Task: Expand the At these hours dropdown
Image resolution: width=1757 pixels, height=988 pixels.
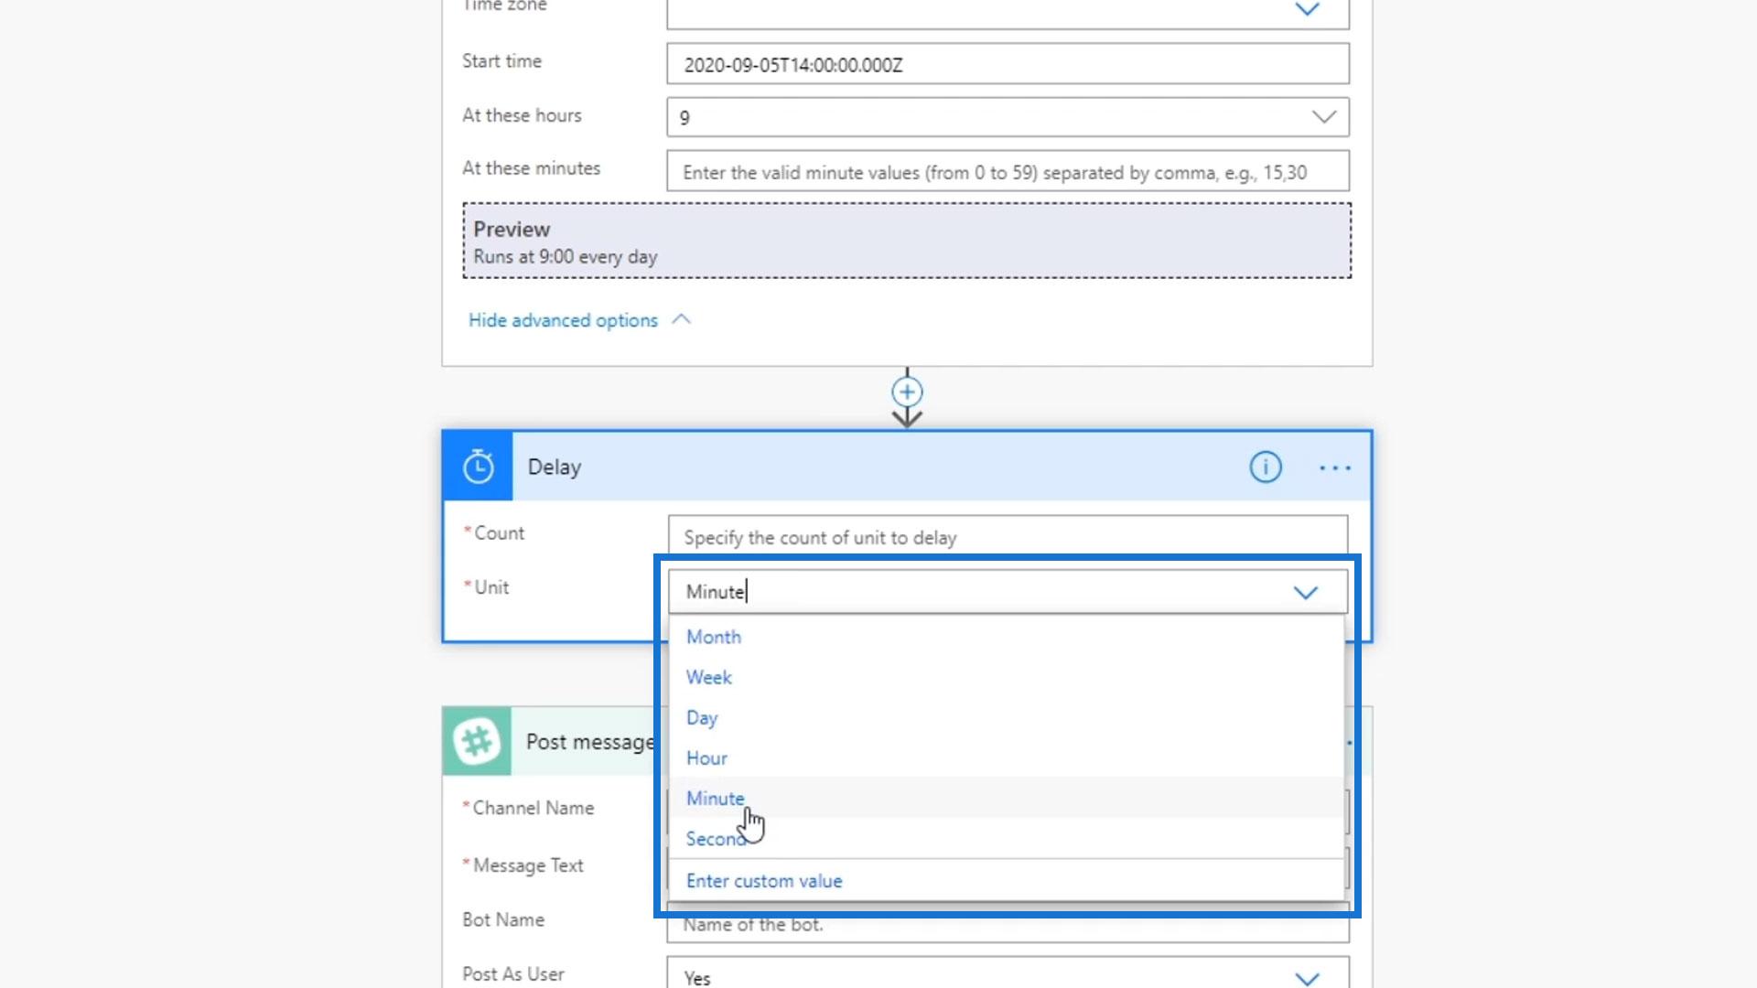Action: [x=1323, y=117]
